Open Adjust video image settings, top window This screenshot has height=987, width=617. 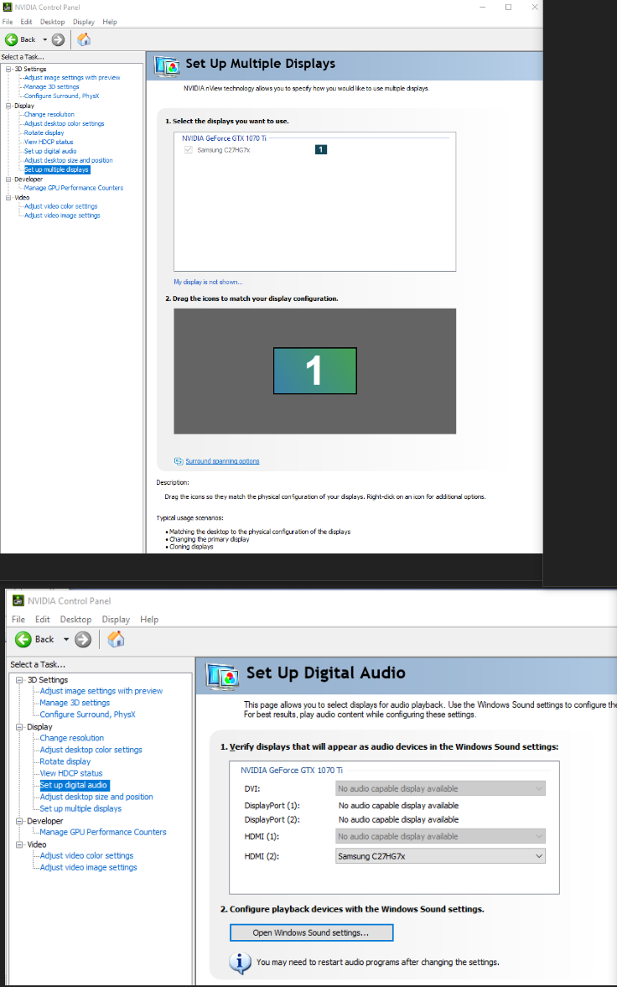click(x=62, y=216)
